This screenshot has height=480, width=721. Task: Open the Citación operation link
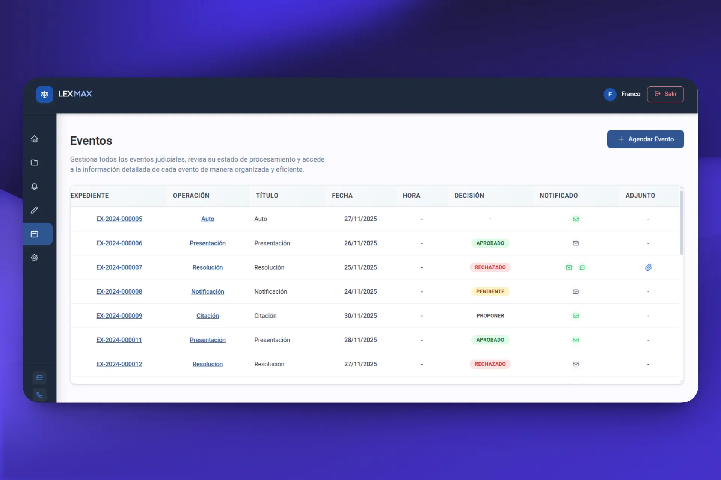click(x=208, y=316)
